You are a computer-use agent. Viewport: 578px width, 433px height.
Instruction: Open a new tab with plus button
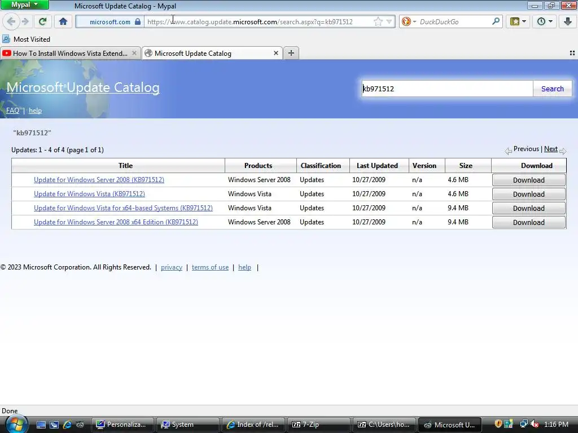coord(291,53)
